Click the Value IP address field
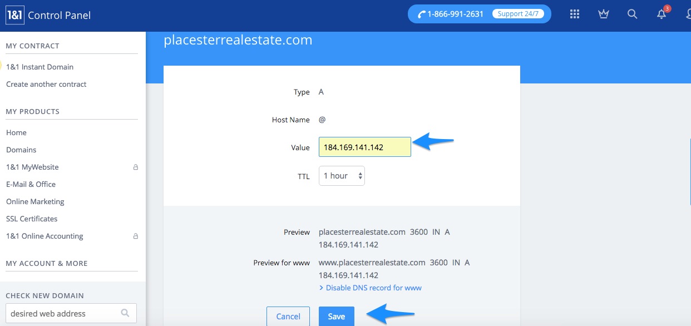The height and width of the screenshot is (326, 691). click(x=365, y=147)
